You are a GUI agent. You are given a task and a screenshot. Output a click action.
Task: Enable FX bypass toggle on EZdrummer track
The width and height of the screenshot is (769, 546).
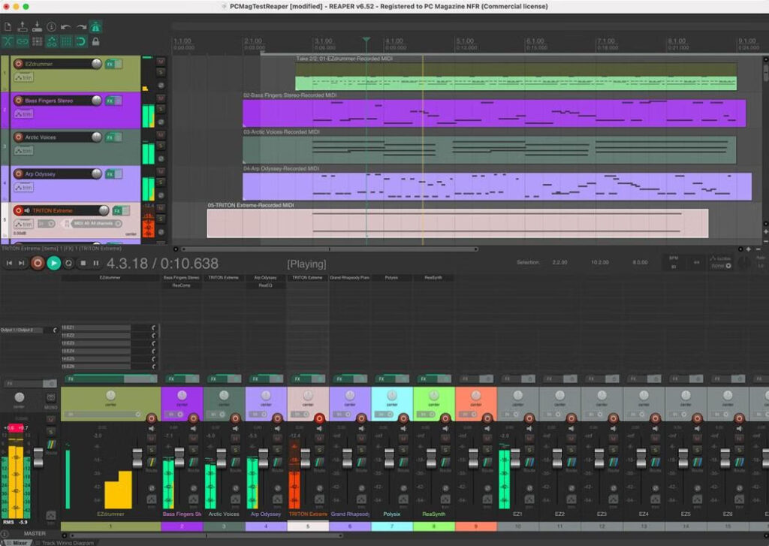pos(116,63)
